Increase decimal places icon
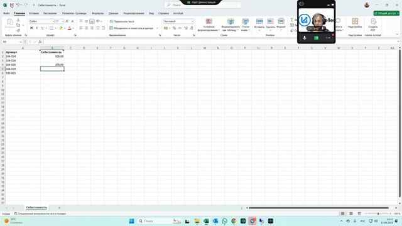 186,28
